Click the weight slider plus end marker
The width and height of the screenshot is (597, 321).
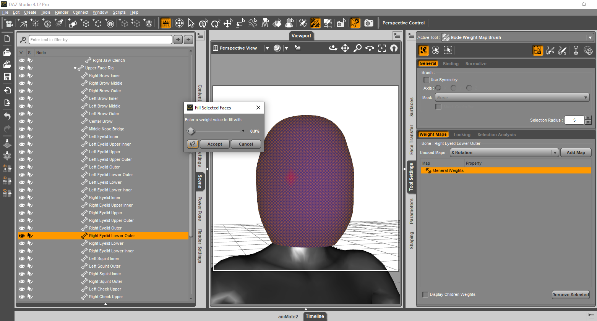(x=243, y=131)
